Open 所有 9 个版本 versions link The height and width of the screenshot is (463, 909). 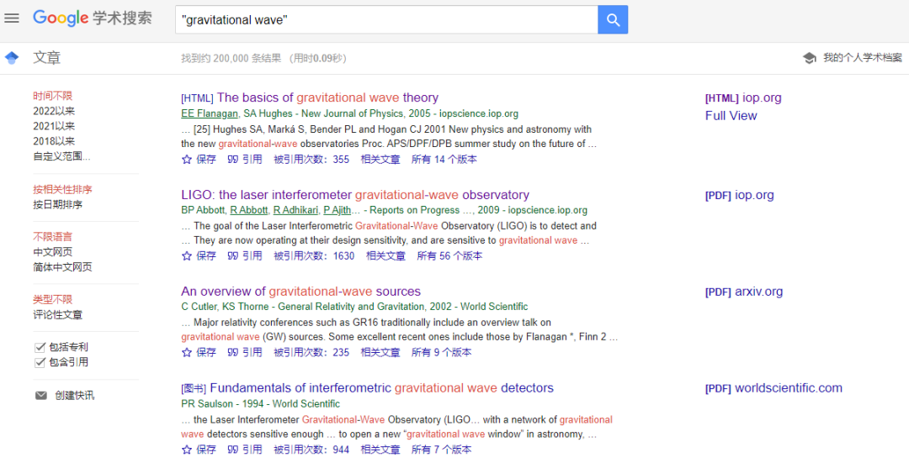point(442,352)
